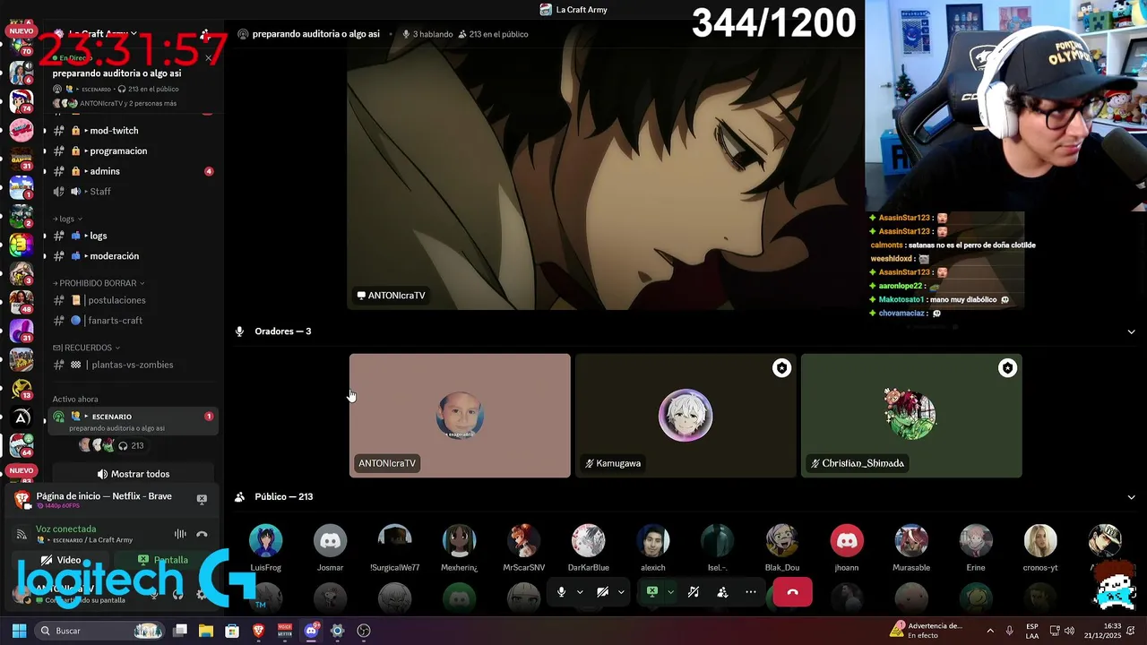The height and width of the screenshot is (645, 1147).
Task: Open MrScarSNV audience member avatar
Action: 523,540
